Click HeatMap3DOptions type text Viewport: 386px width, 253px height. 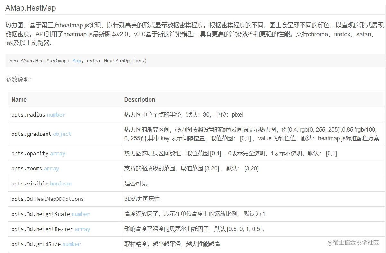(x=59, y=199)
